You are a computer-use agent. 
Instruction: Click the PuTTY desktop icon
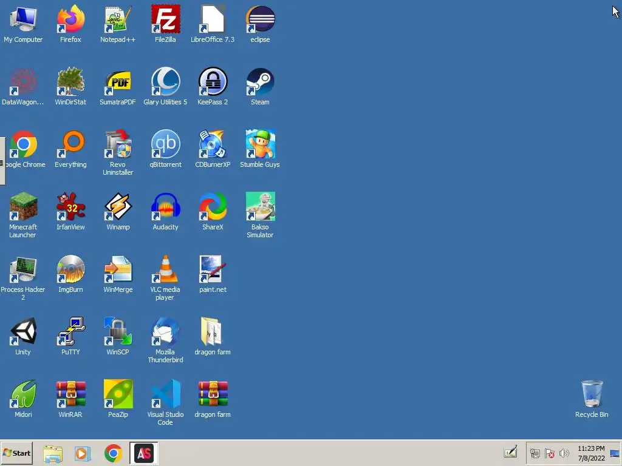70,331
